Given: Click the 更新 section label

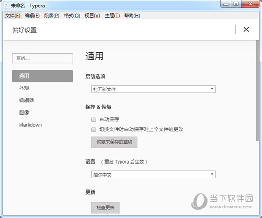Looking at the screenshot, I should (x=90, y=192).
